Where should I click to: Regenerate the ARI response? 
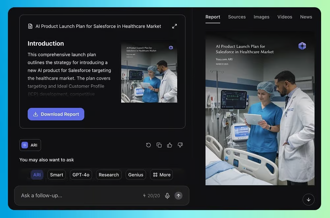149,145
